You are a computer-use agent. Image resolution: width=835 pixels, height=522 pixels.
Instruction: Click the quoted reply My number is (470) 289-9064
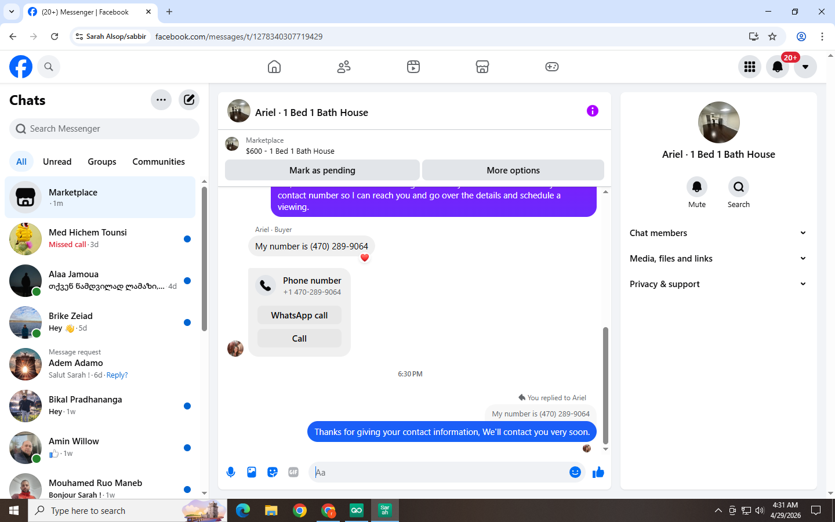tap(540, 414)
